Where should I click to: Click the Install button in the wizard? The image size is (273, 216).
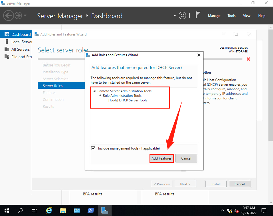(216, 184)
